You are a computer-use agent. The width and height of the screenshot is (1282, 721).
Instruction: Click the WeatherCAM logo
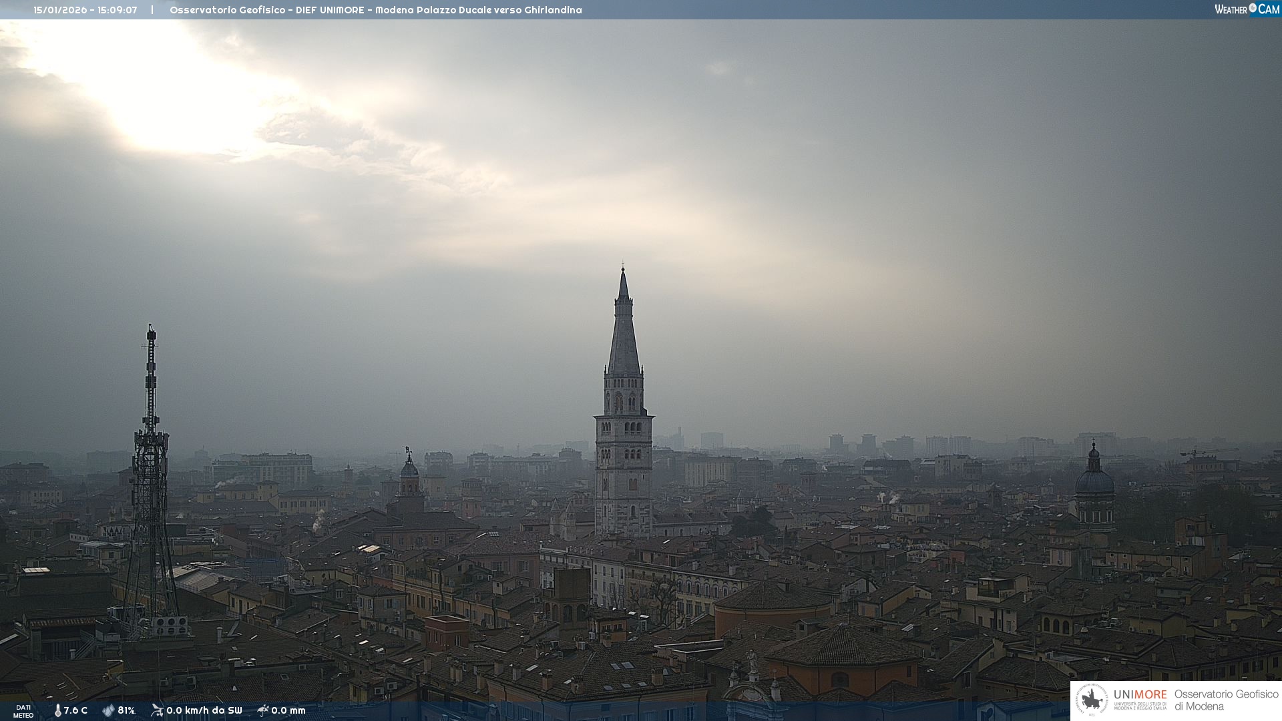point(1247,9)
